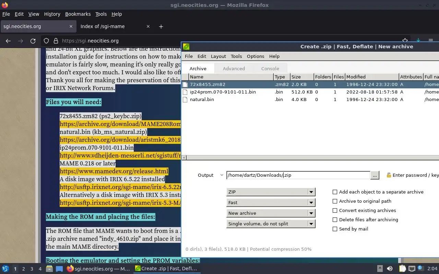Click the Firefox forward arrow
439x274 pixels.
click(x=21, y=41)
